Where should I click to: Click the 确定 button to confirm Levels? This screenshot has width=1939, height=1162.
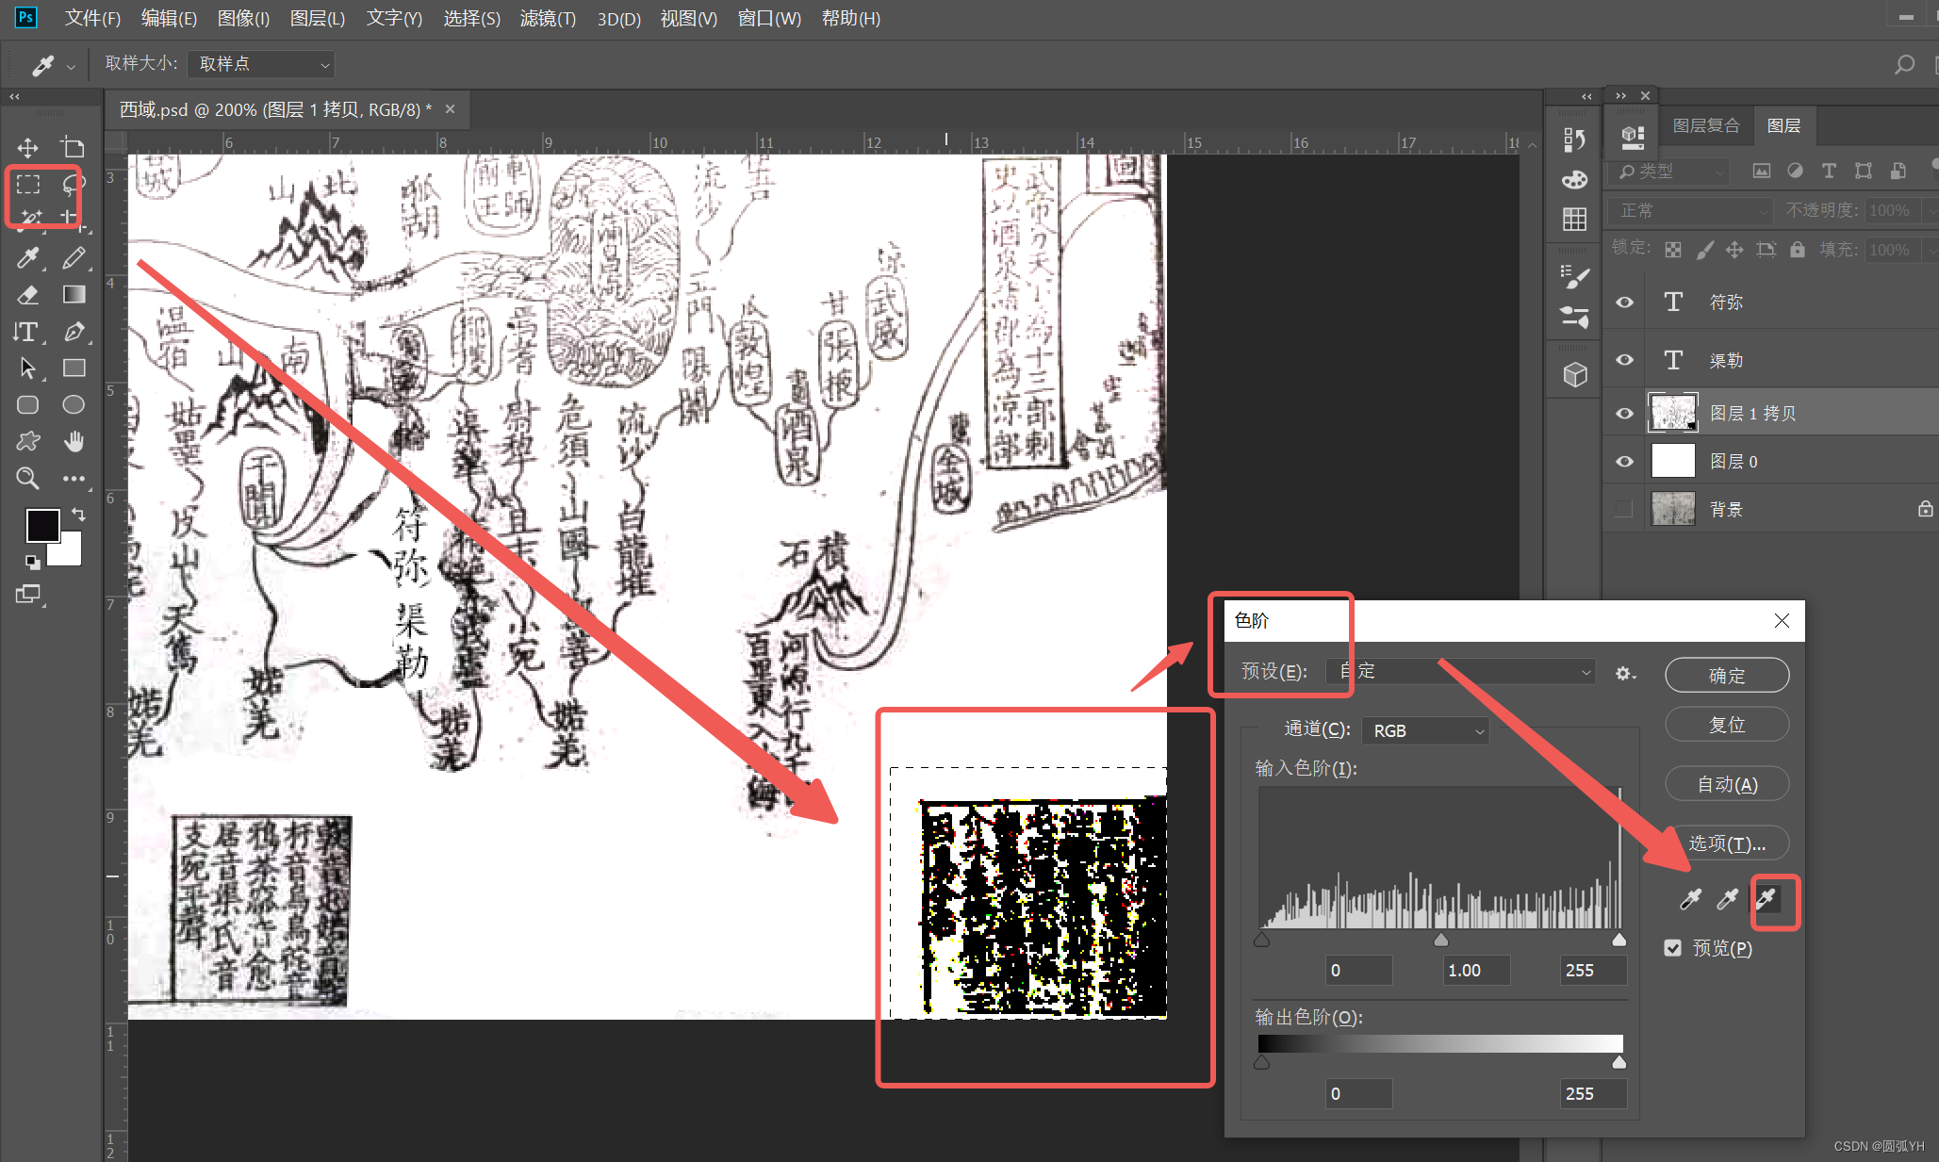point(1726,675)
